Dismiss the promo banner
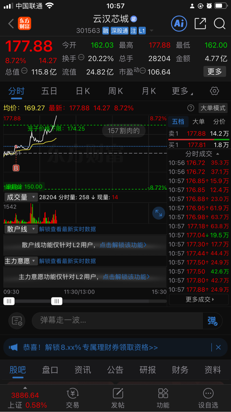231x412 pixels. [218, 347]
